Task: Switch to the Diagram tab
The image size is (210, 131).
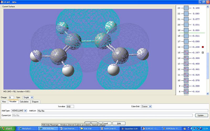Action: pyautogui.click(x=35, y=102)
